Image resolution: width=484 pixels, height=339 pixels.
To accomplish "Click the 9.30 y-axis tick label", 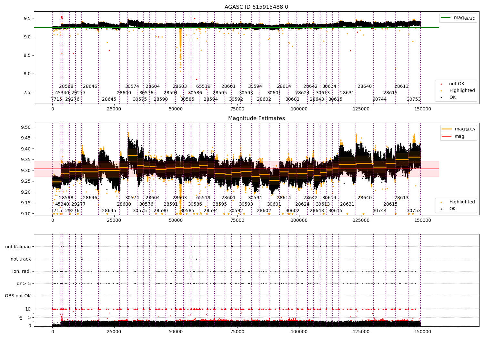I will click(x=25, y=170).
